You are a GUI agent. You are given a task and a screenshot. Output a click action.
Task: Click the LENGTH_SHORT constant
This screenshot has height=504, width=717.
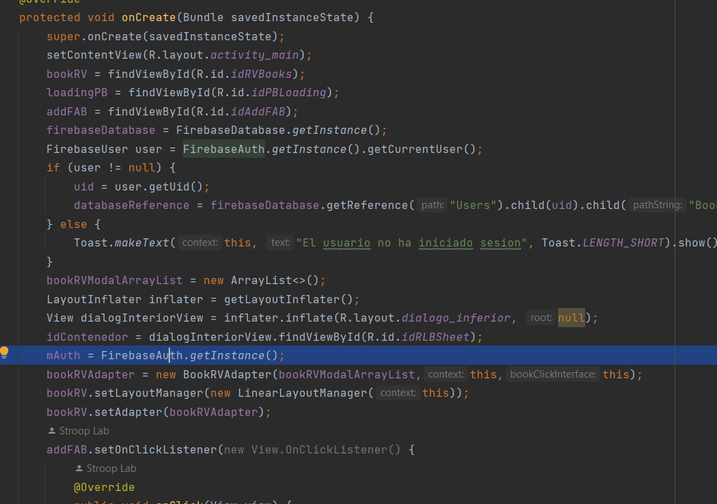click(623, 243)
